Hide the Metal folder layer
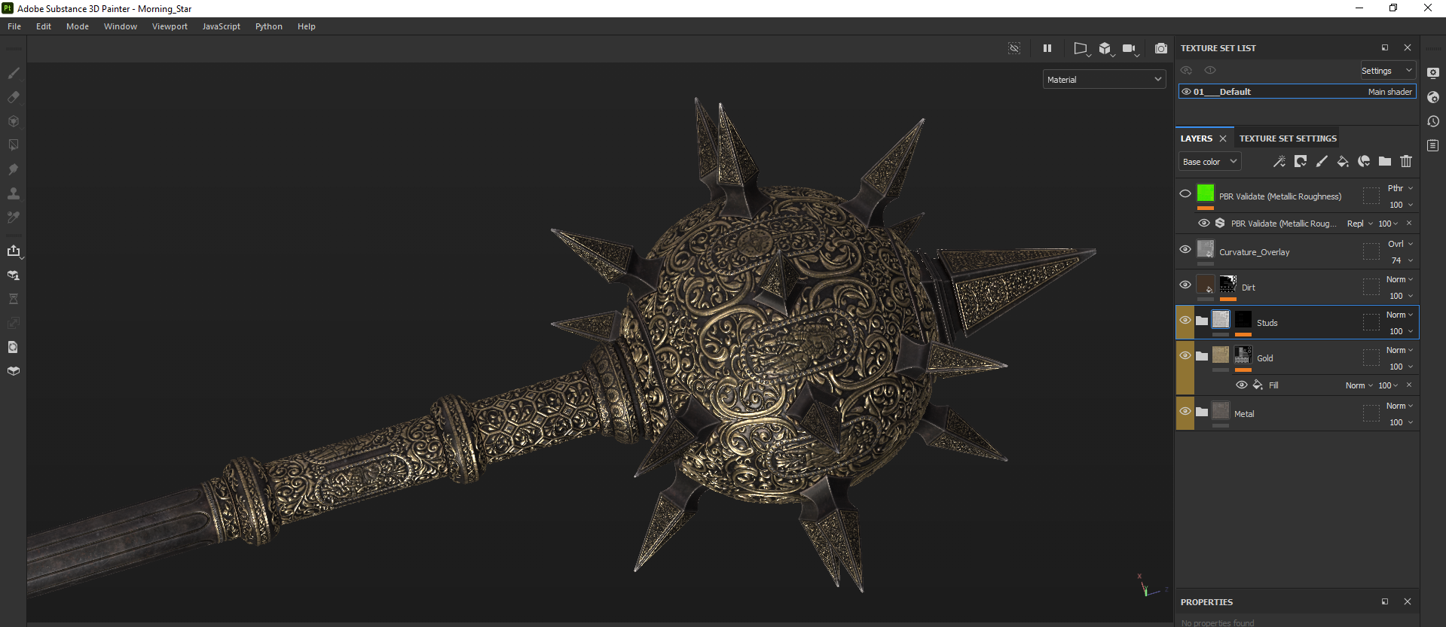Viewport: 1446px width, 627px height. tap(1185, 411)
